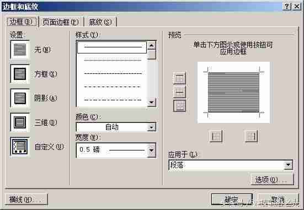The height and width of the screenshot is (210, 304).
Task: Click the 确定 OK button
Action: point(232,200)
